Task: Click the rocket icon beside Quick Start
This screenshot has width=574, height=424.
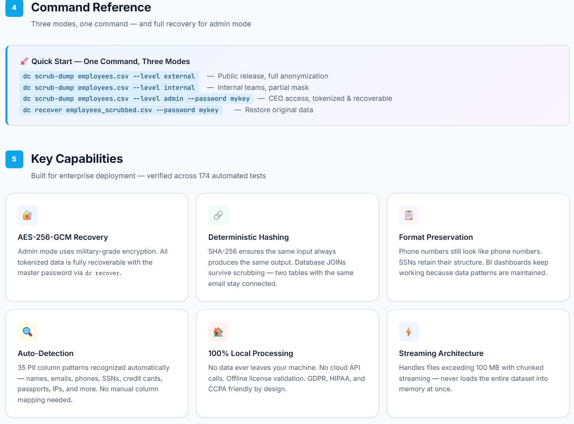Action: click(x=24, y=62)
